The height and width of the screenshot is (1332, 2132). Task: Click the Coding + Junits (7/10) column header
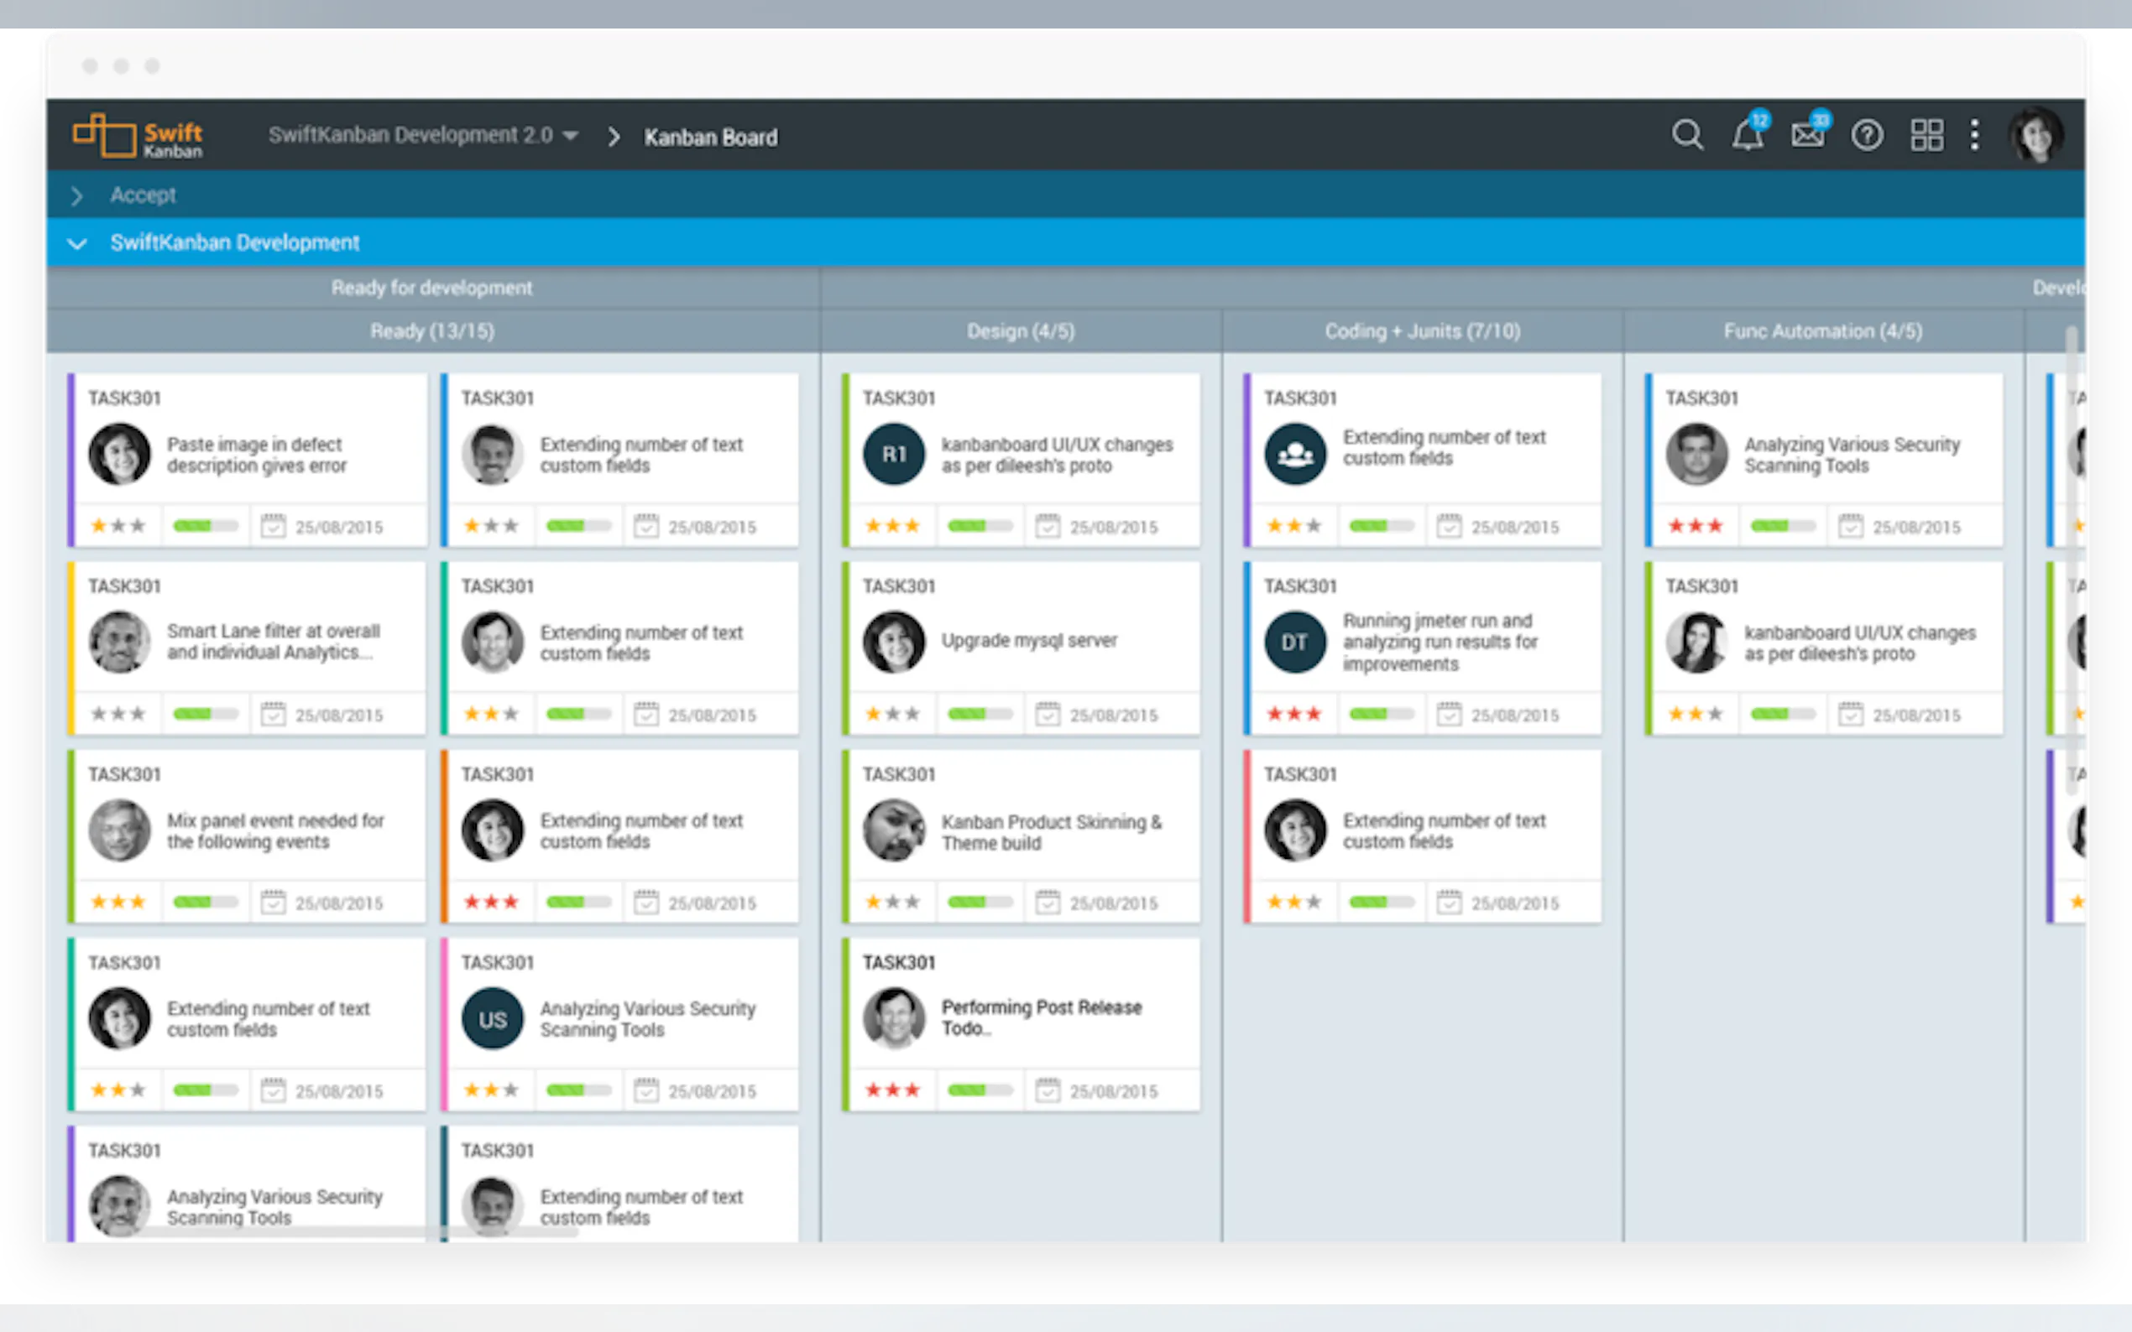tap(1423, 331)
